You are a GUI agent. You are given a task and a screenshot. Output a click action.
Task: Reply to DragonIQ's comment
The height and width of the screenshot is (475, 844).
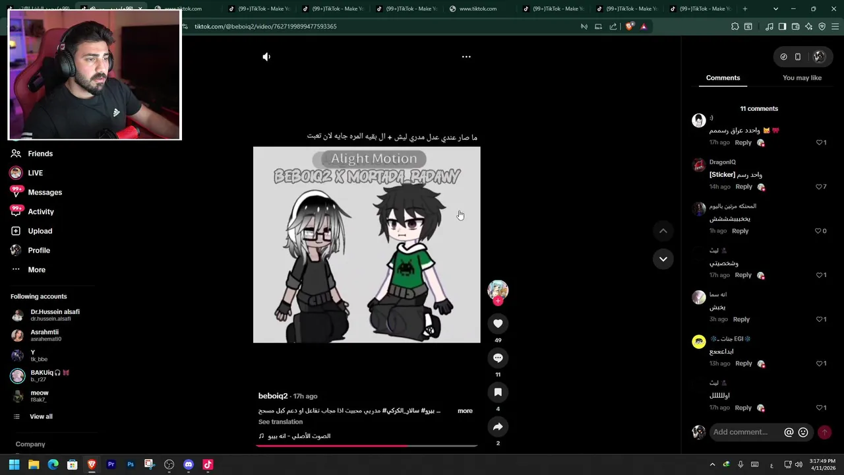point(744,187)
